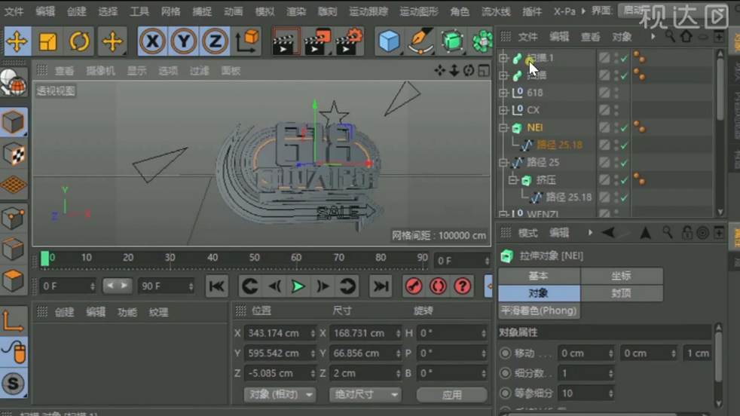Screen dimensions: 740x416
Task: Click the 应用 button
Action: [x=451, y=395]
